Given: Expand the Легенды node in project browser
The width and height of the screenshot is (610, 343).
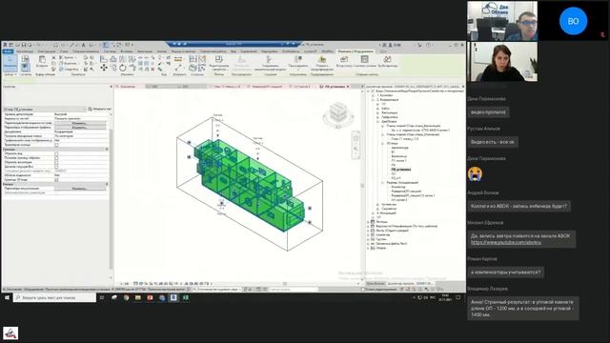Looking at the screenshot, I should [x=369, y=222].
